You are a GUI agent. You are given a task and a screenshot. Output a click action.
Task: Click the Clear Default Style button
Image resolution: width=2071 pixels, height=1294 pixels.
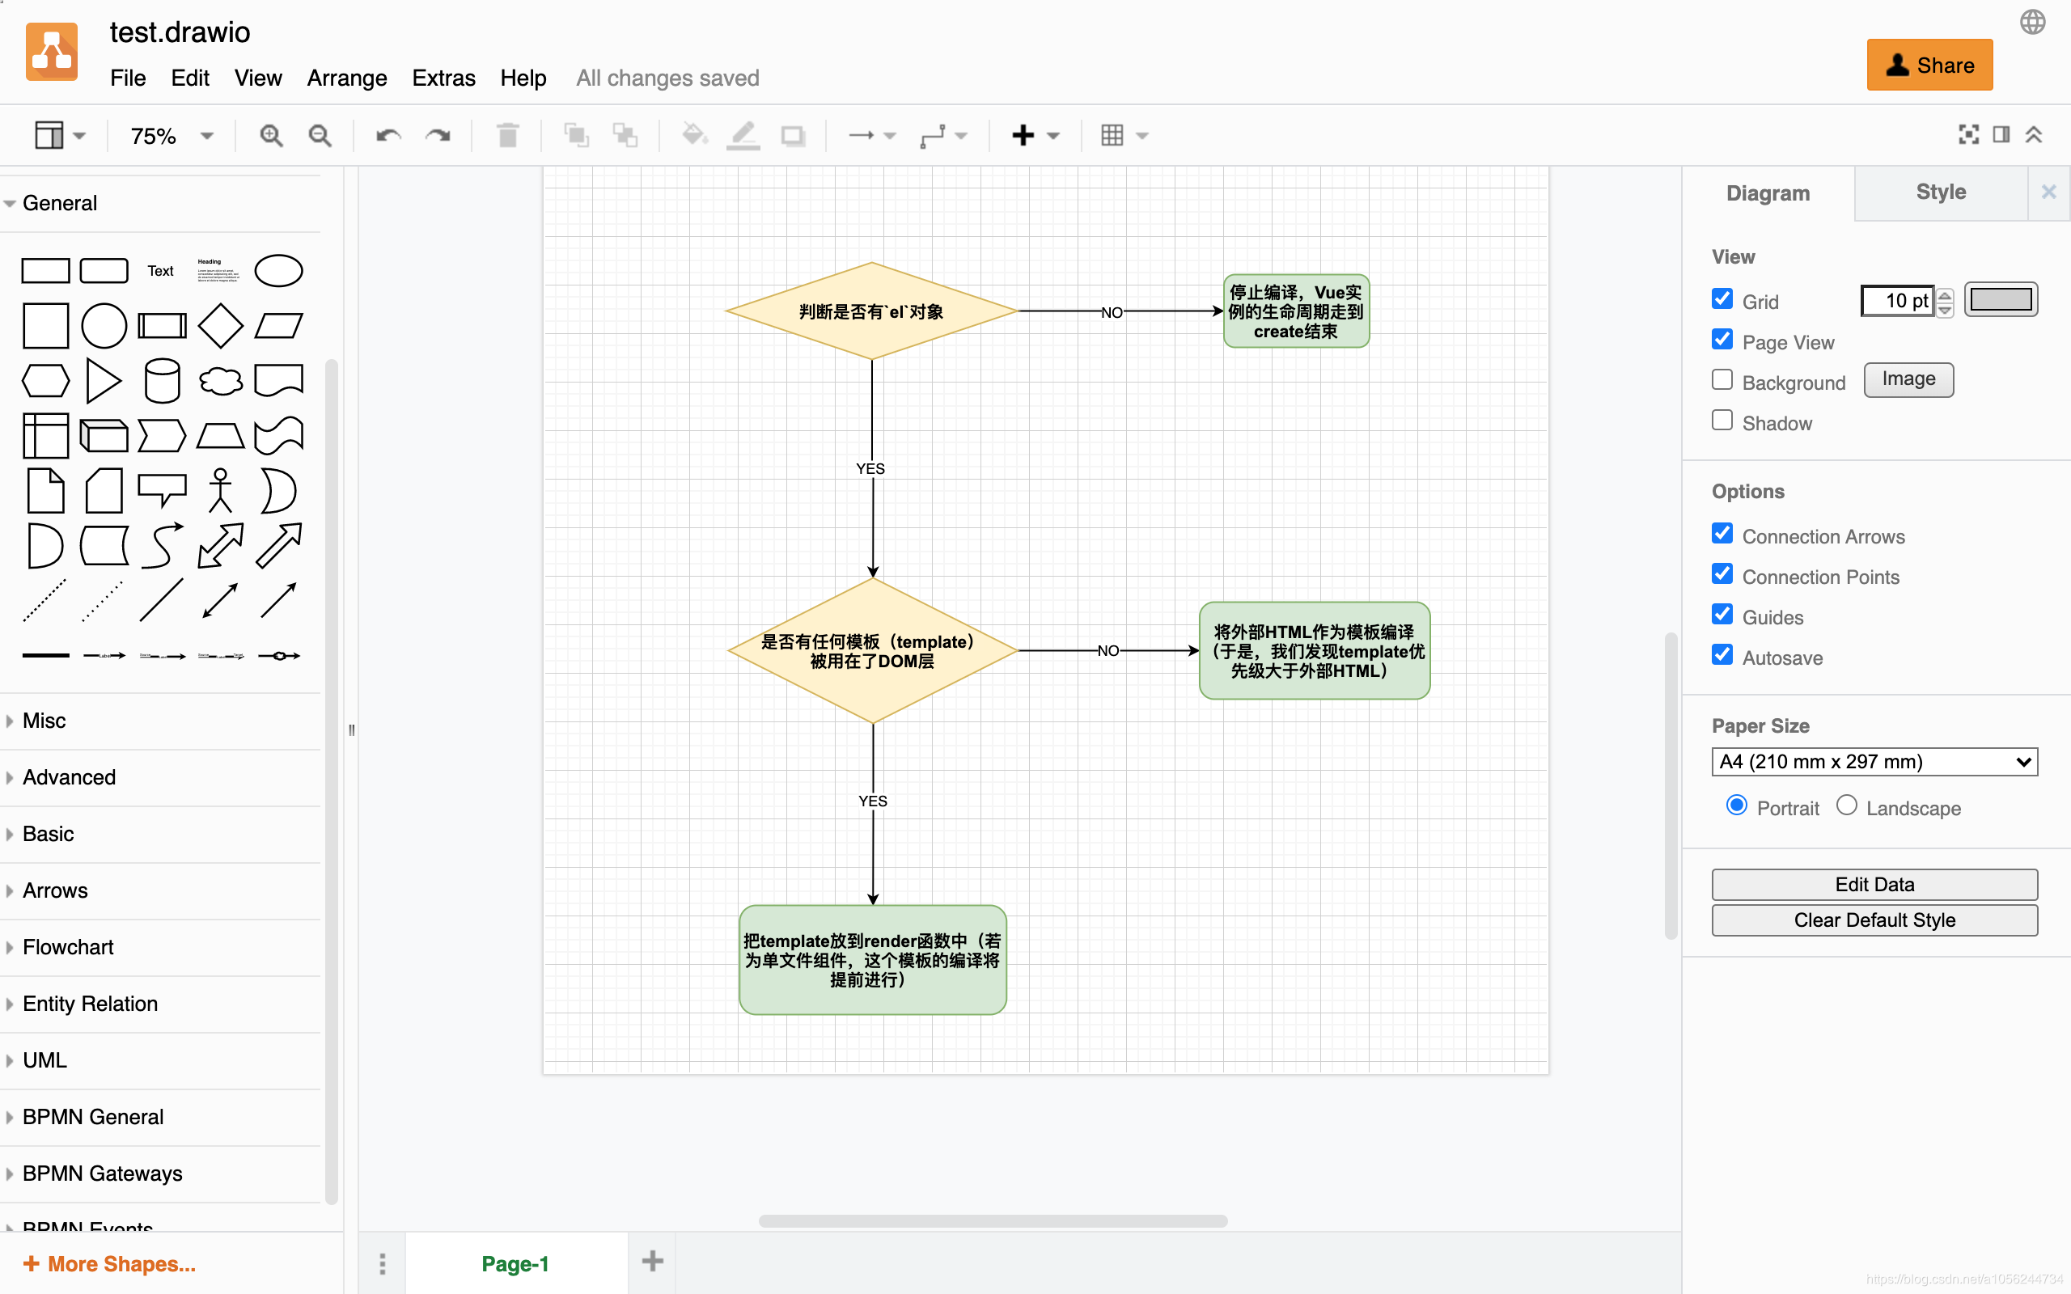[1874, 920]
